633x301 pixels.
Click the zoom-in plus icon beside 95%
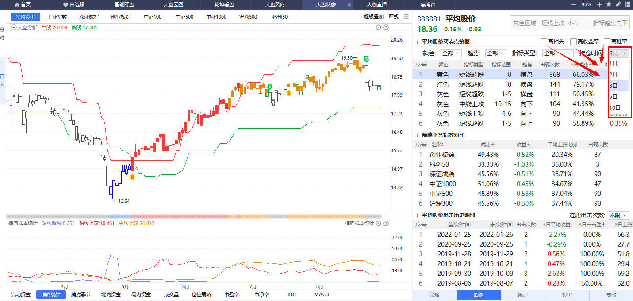599,4
